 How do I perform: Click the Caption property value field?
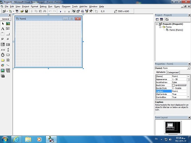(x=179, y=91)
